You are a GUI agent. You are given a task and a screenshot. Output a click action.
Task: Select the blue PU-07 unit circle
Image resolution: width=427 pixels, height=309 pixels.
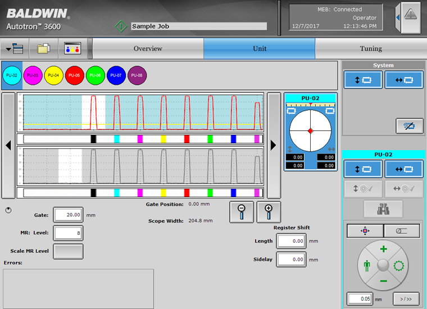(x=116, y=75)
